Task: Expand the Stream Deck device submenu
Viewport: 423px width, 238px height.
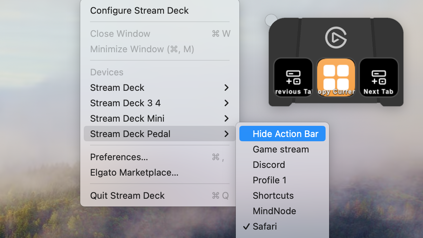Action: pos(160,88)
